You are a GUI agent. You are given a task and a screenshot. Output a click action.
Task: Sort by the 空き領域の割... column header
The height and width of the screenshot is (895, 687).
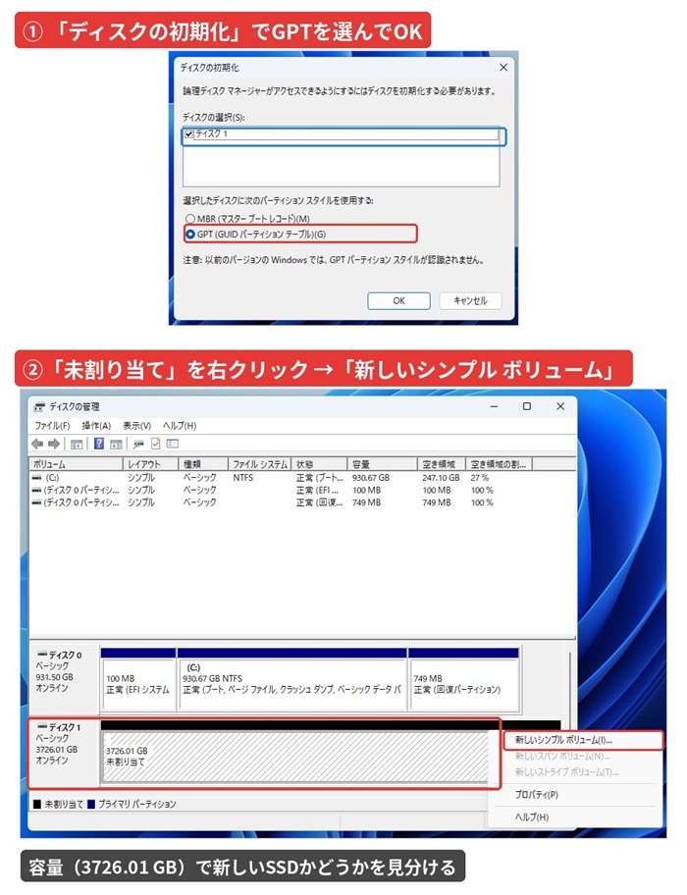[500, 464]
